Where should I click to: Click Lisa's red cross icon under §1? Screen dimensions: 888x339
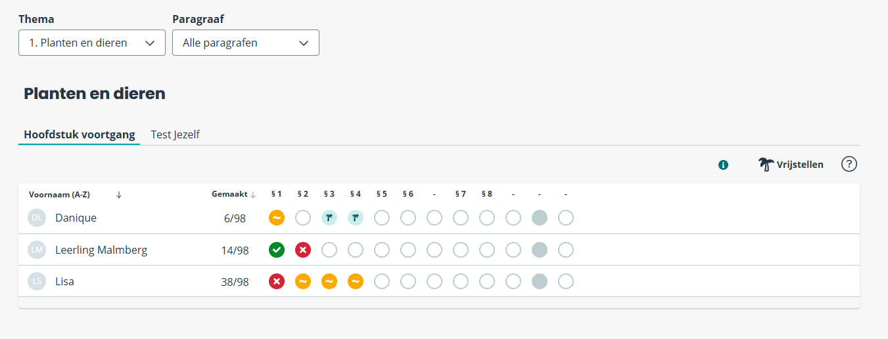[277, 281]
